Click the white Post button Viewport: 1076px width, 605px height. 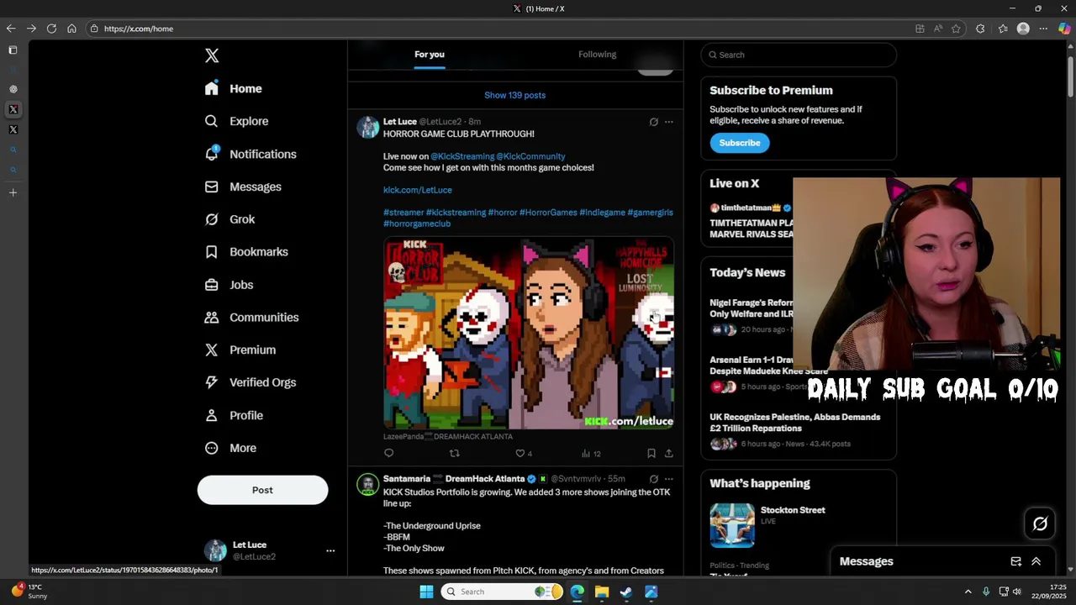click(262, 490)
